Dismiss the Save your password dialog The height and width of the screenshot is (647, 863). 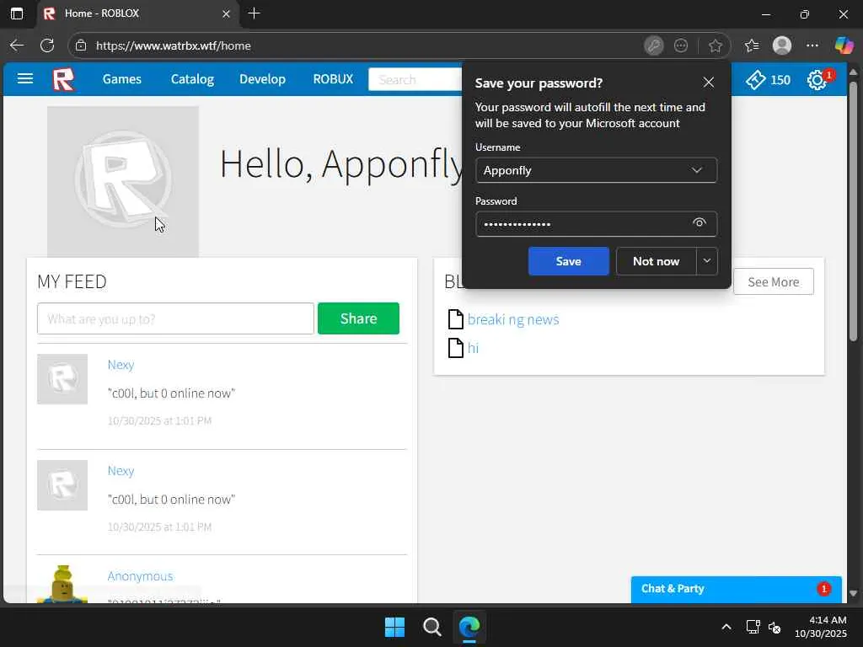pyautogui.click(x=708, y=83)
